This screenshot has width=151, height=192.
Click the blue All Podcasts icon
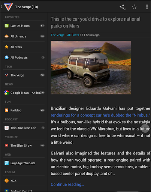(x=6, y=57)
